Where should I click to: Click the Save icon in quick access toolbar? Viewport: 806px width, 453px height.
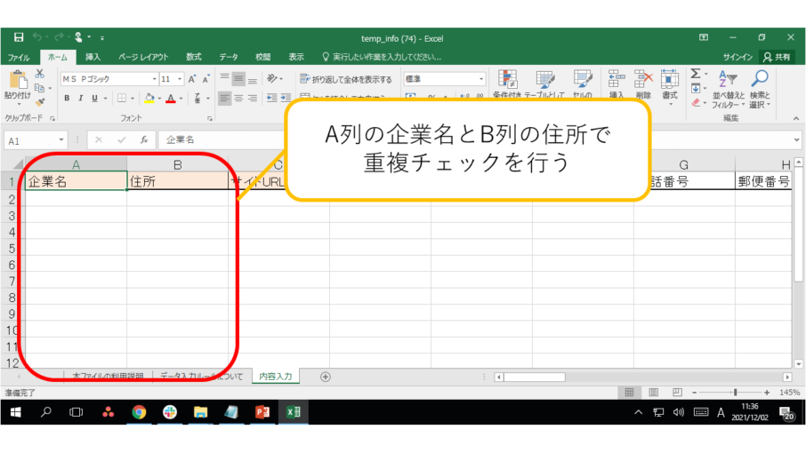click(x=19, y=38)
